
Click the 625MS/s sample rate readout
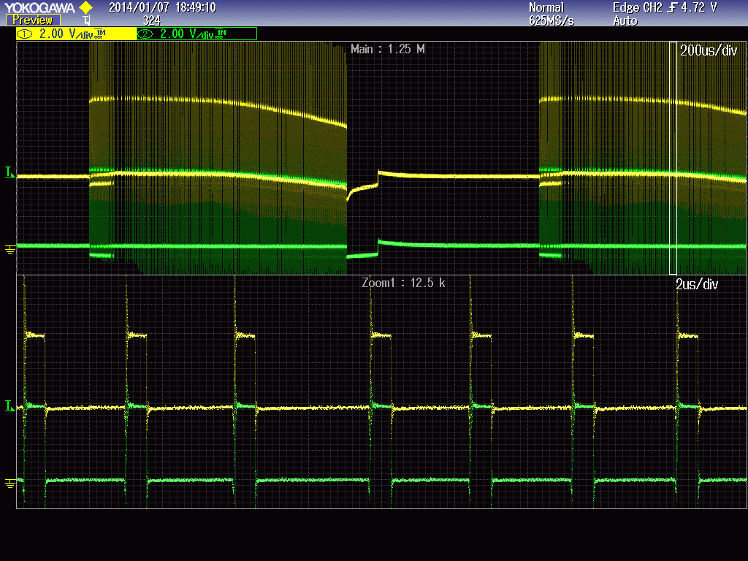pos(552,21)
